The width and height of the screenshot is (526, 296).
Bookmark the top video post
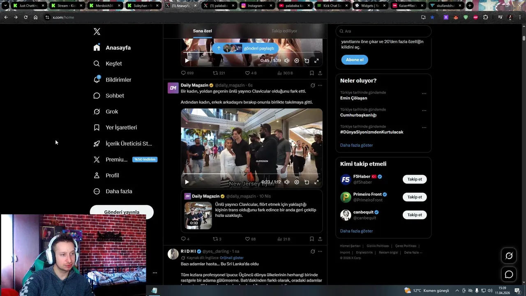click(x=311, y=73)
